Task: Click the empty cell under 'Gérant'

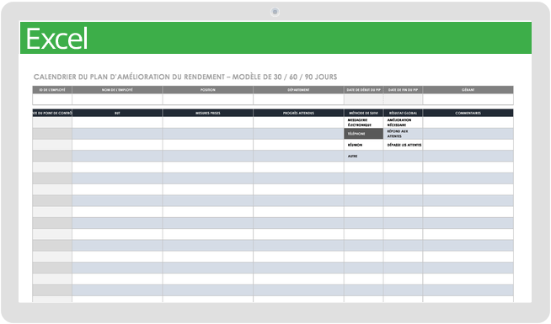Action: coord(468,99)
